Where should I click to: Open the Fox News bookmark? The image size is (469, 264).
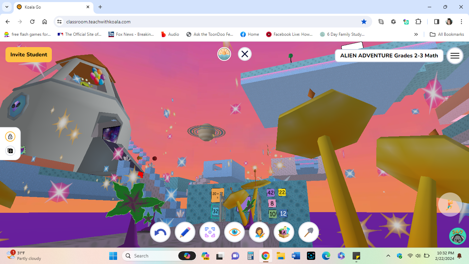point(131,34)
